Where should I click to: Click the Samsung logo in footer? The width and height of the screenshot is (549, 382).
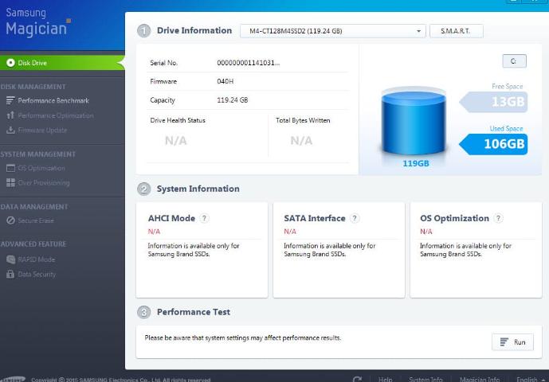pyautogui.click(x=13, y=379)
